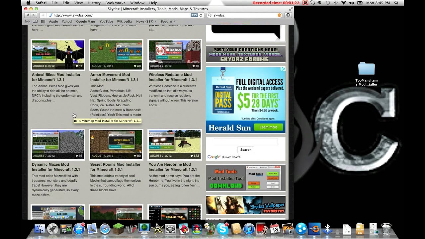The width and height of the screenshot is (425, 239).
Task: Open System Preferences gear in Dock
Action: 170,228
